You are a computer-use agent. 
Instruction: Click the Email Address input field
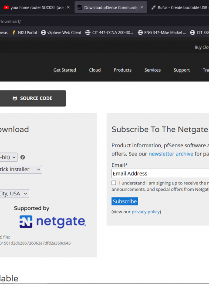tap(160, 173)
